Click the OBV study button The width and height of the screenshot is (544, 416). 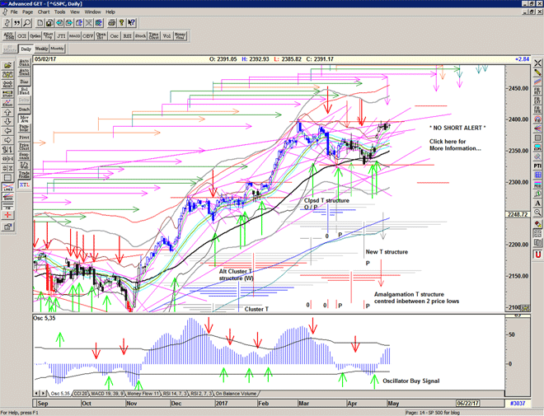coord(87,36)
